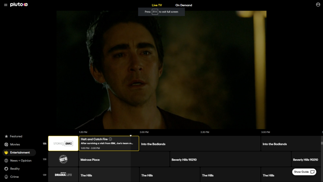Select the Entertainment category icon
Viewport: 323px width, 182px height.
pos(6,153)
